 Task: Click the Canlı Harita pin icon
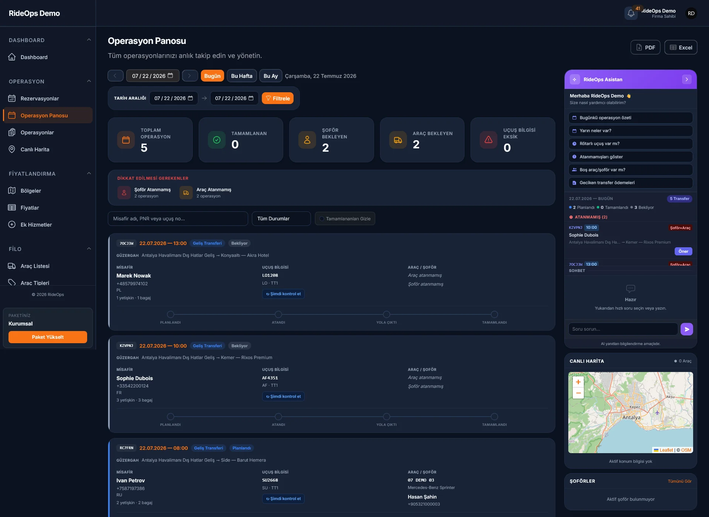pyautogui.click(x=12, y=149)
